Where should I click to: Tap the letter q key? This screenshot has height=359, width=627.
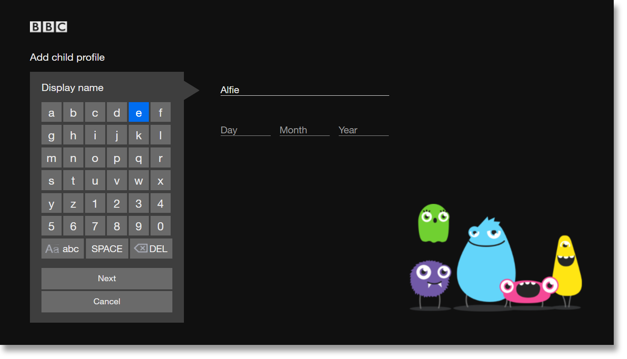click(139, 159)
